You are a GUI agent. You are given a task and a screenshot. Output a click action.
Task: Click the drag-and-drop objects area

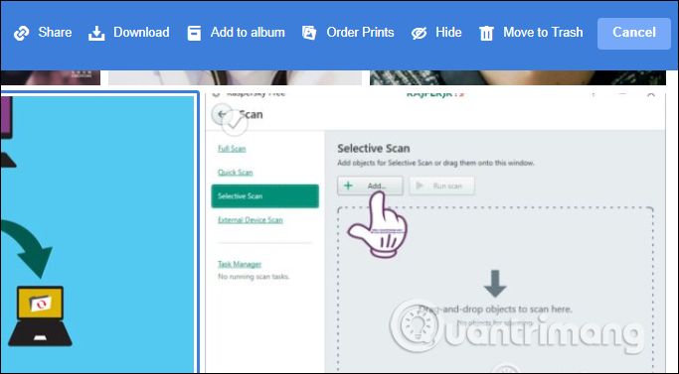(495, 290)
